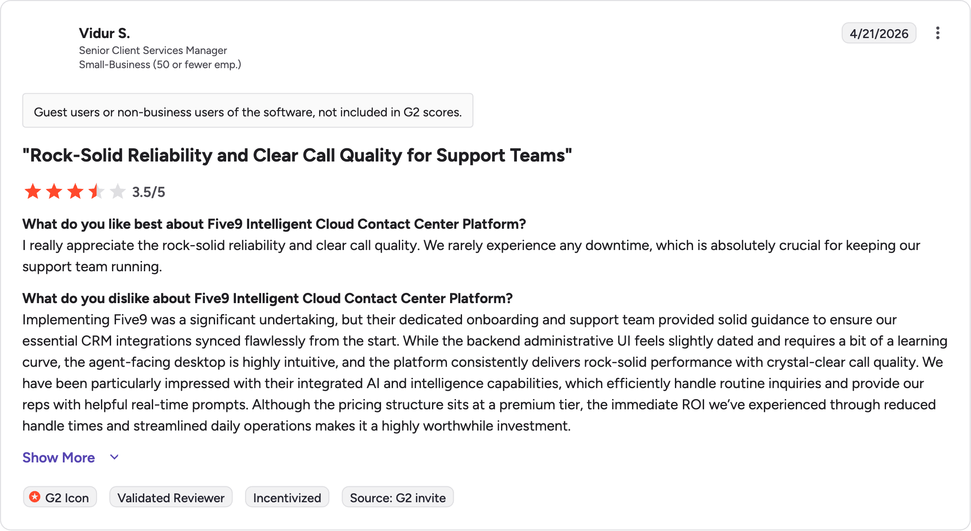Click the Senior Client Services Manager title
Viewport: 971px width, 531px height.
pyautogui.click(x=153, y=50)
